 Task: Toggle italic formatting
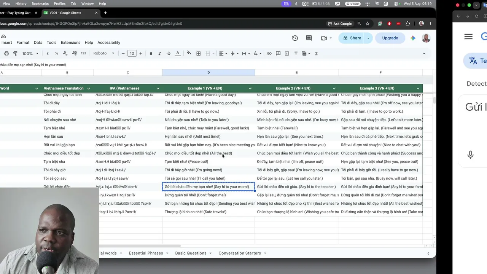(x=160, y=54)
